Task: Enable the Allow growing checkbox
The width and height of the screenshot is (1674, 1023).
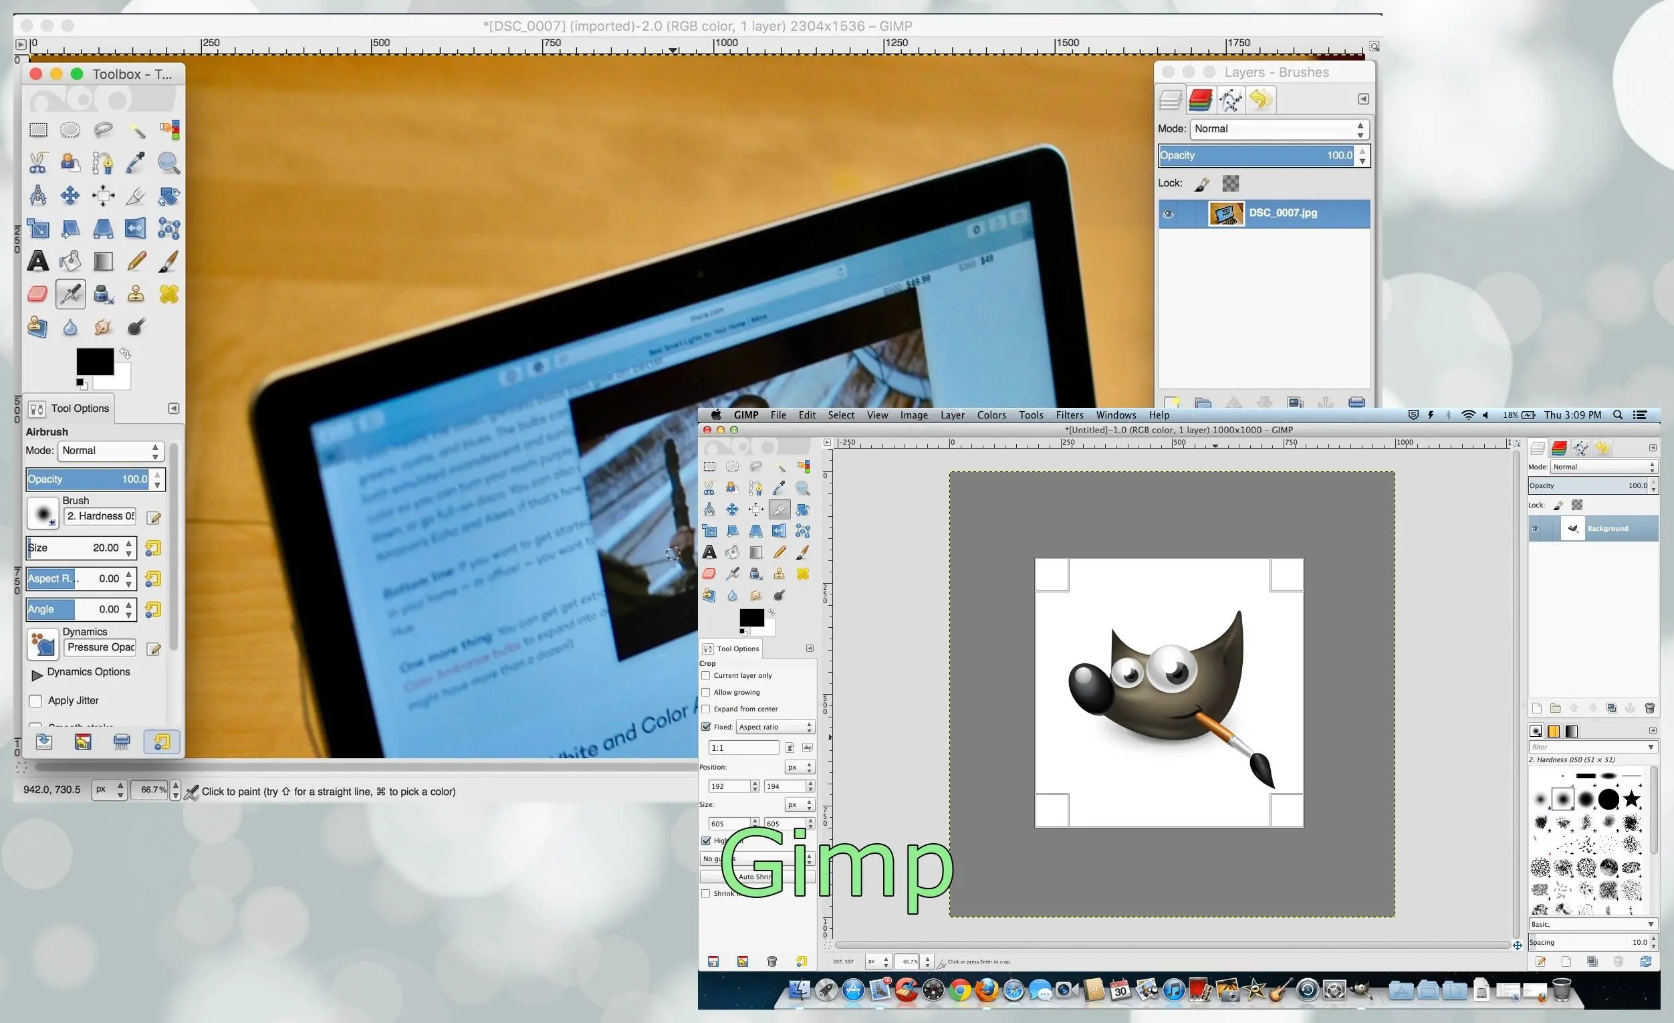Action: point(707,692)
